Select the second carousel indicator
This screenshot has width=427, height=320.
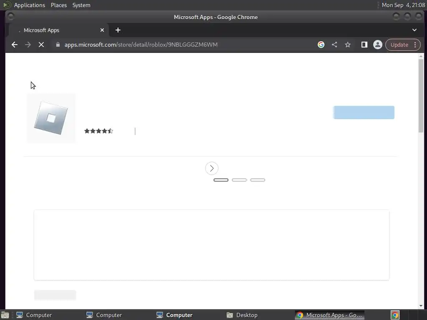click(239, 180)
